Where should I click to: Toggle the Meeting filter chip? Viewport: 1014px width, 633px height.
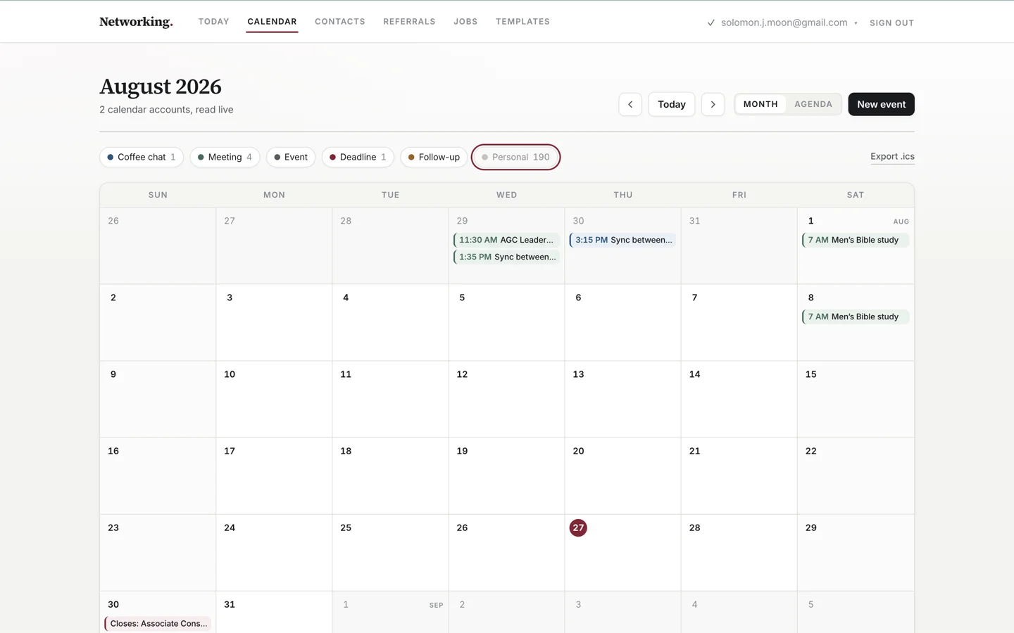point(225,157)
